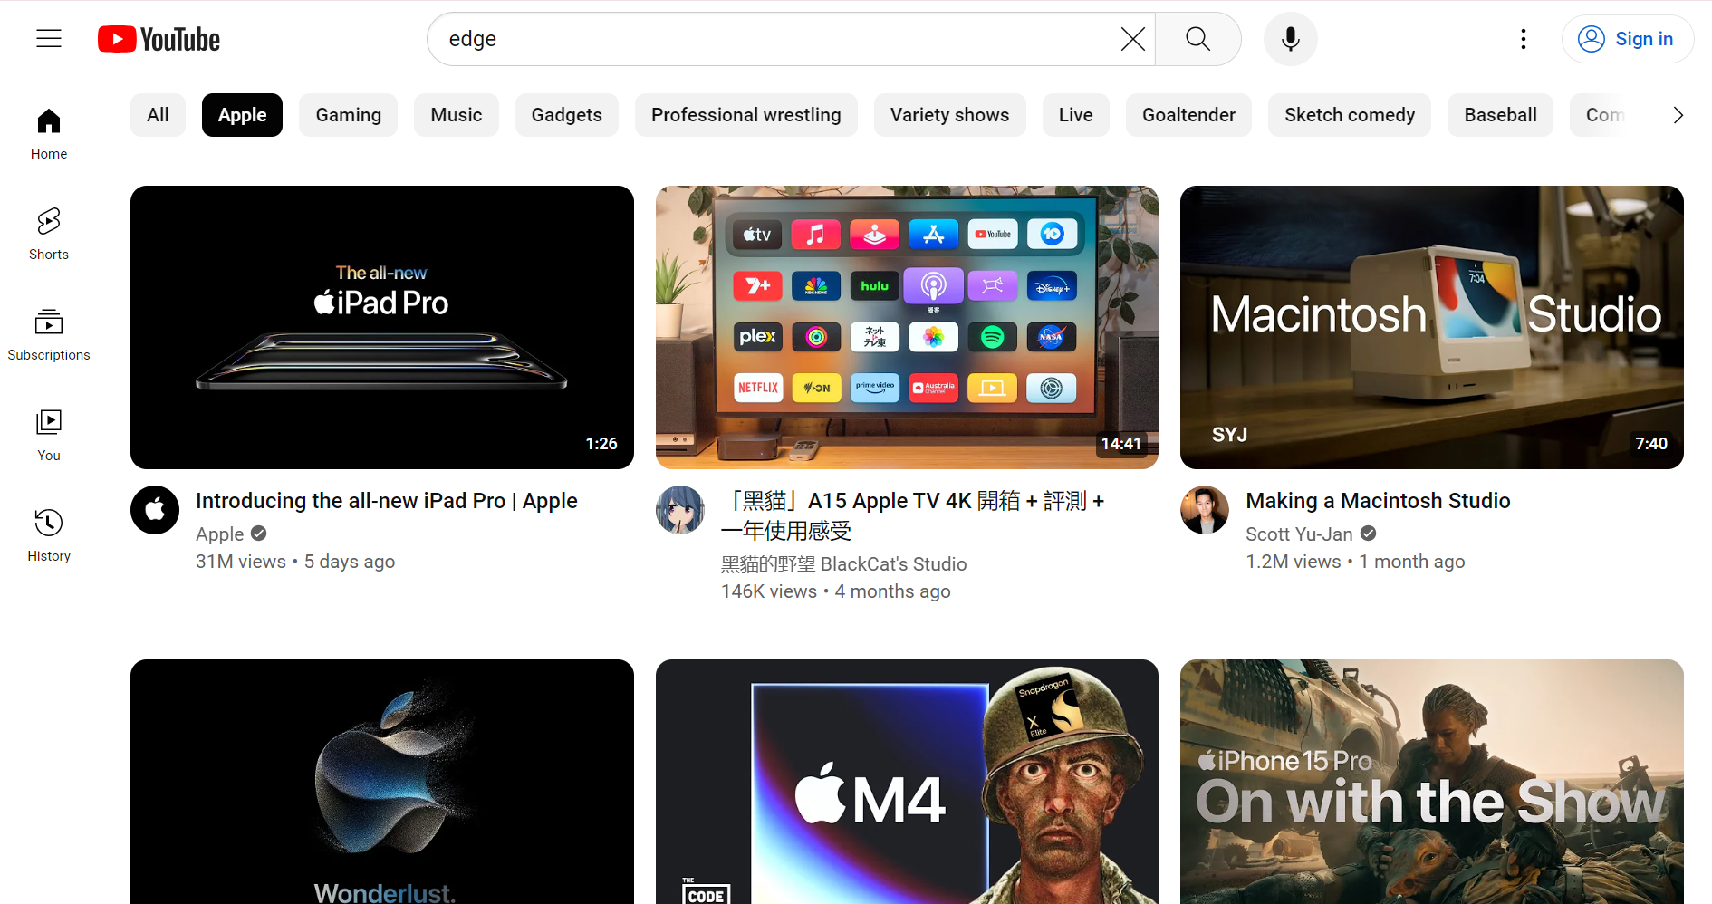Image resolution: width=1712 pixels, height=904 pixels.
Task: Select the Music filter chip
Action: pyautogui.click(x=457, y=115)
